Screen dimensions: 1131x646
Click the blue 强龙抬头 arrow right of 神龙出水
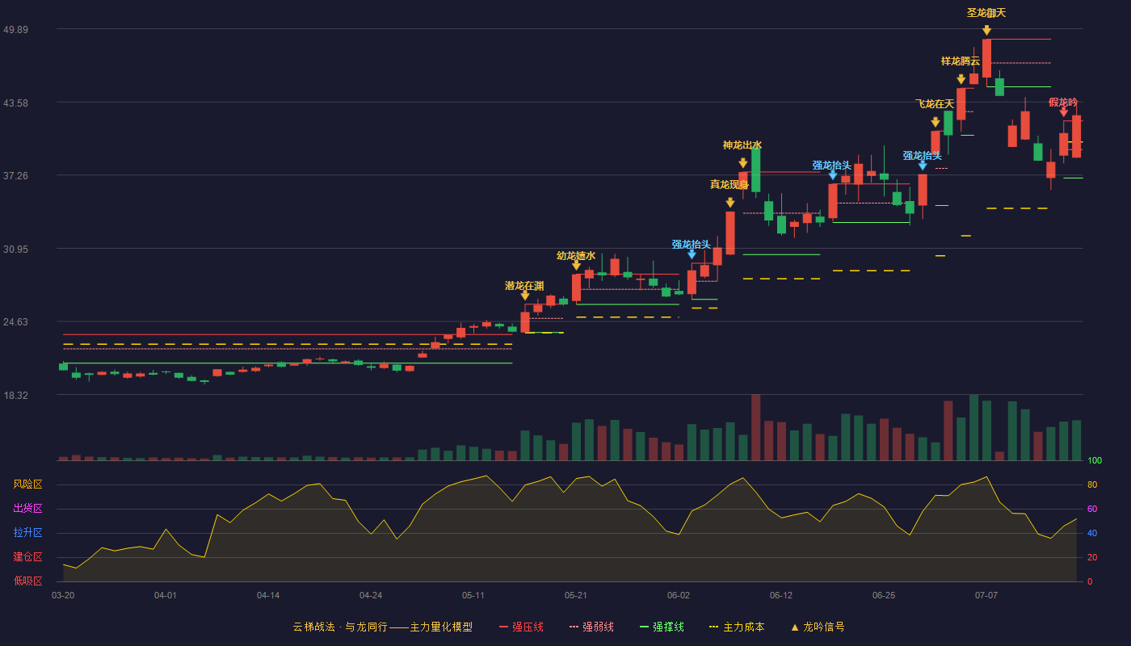click(833, 174)
